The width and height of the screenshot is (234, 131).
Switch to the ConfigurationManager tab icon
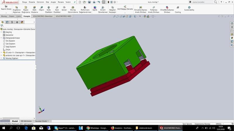click(x=12, y=22)
